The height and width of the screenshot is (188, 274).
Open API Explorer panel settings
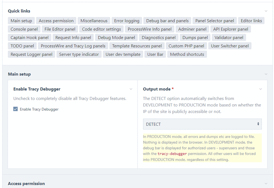(x=230, y=29)
